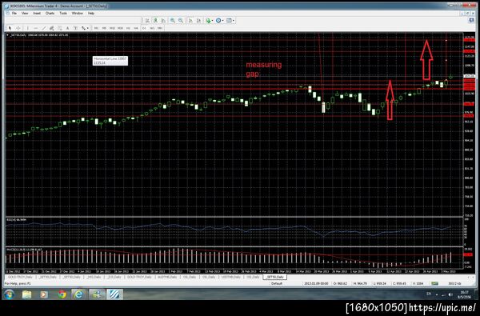Switch to the _DJI,Daily chart tab
Screen dimensions: 480x316
pyautogui.click(x=114, y=277)
